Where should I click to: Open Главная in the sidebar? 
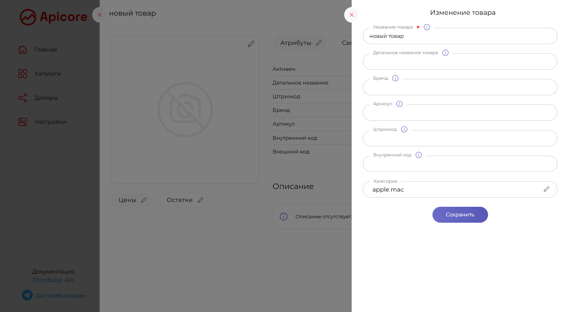(46, 50)
